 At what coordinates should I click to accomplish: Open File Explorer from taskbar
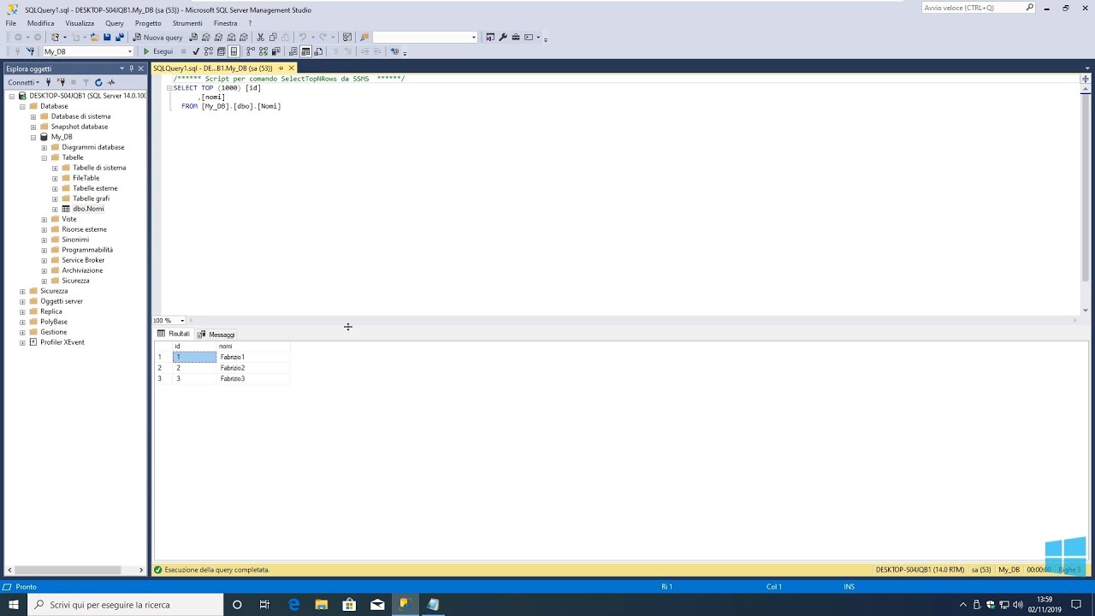[x=322, y=605]
